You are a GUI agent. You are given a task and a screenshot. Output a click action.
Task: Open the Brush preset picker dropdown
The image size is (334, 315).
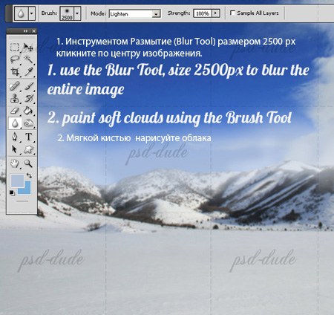pos(77,13)
